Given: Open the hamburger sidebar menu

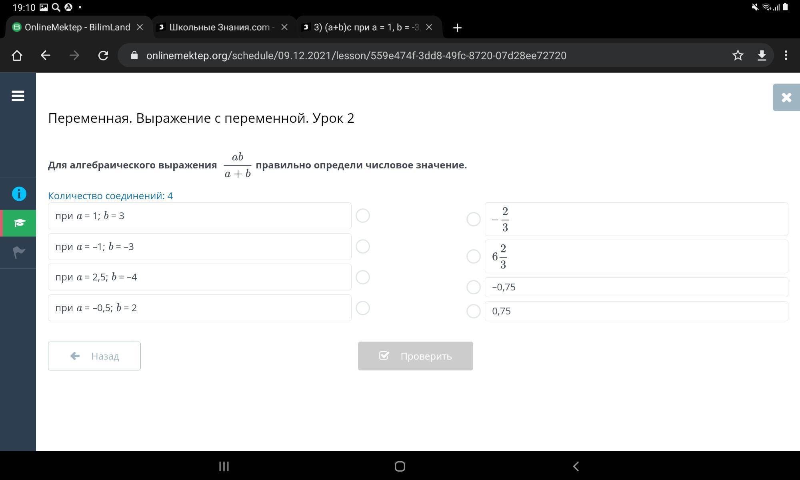Looking at the screenshot, I should [x=18, y=96].
